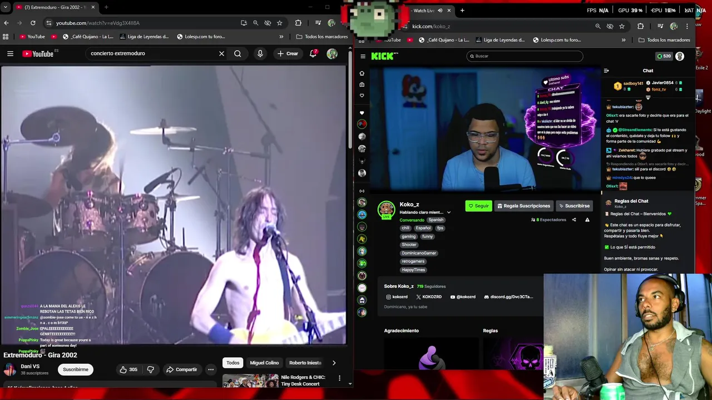
Task: Subscribe to Dani VS with Suscribirme
Action: point(76,369)
